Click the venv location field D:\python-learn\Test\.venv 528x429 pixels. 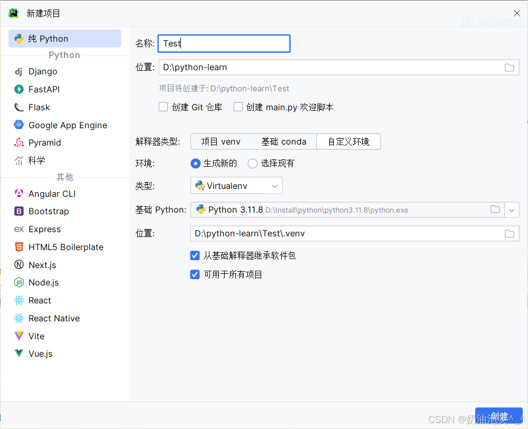[354, 233]
